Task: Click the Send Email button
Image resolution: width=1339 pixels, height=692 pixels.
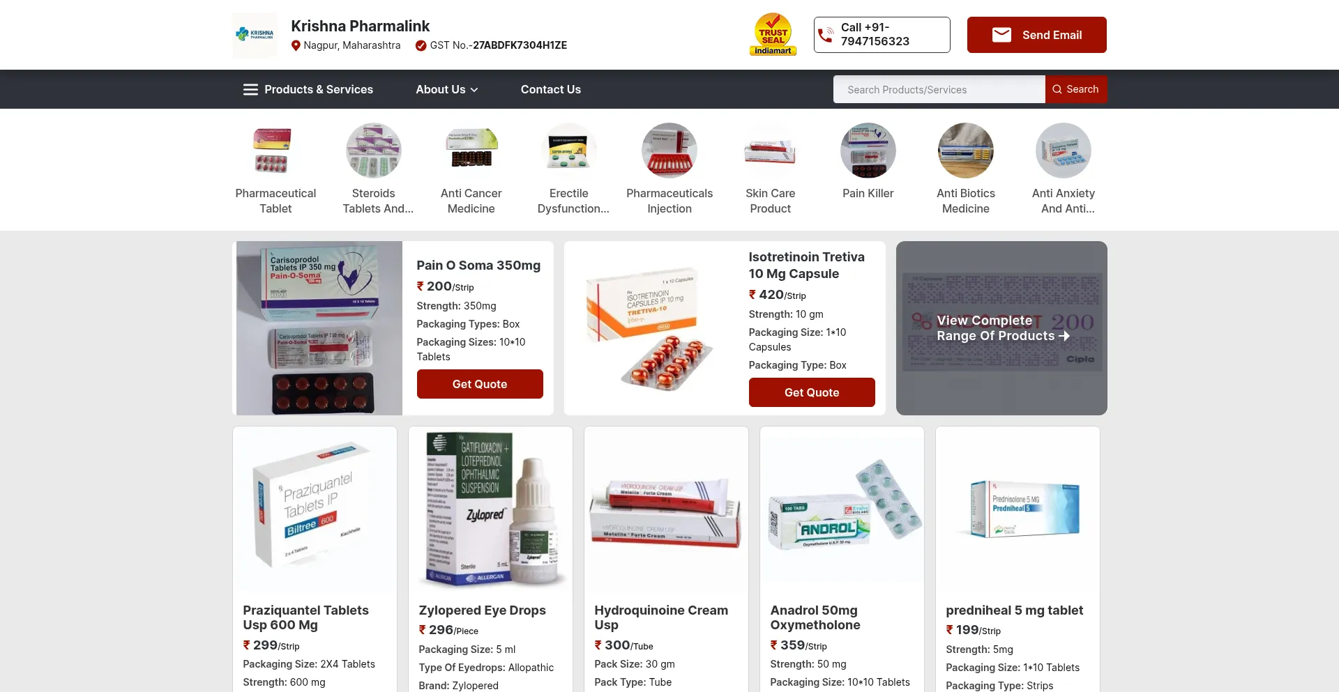Action: (x=1037, y=35)
